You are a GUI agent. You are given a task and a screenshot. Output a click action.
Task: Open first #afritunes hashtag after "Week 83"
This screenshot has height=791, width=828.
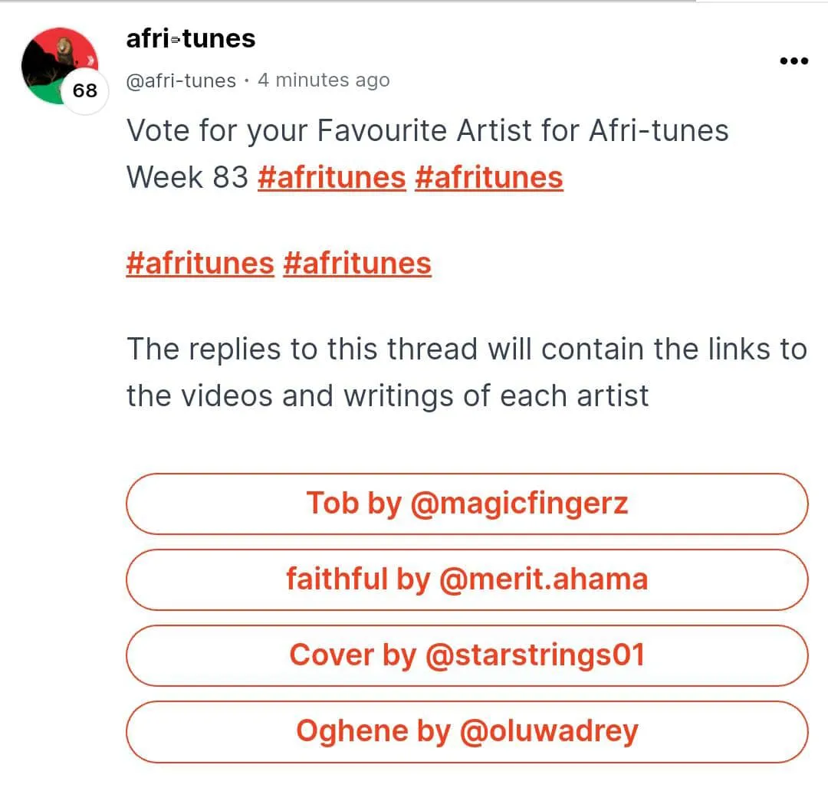(x=332, y=178)
